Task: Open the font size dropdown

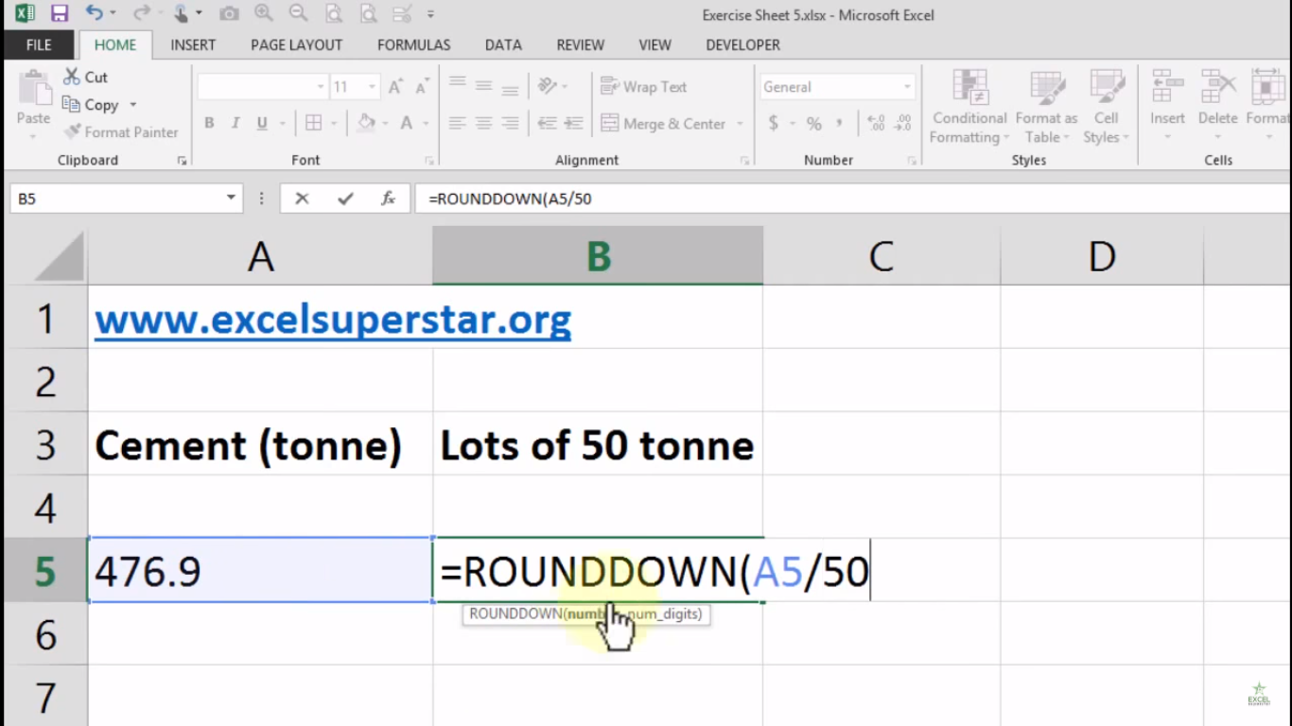Action: coord(372,87)
